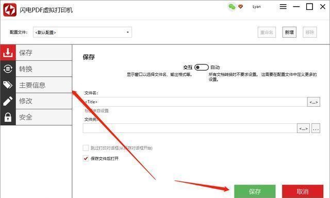Image resolution: width=330 pixels, height=198 pixels.
Task: Click the pencil Modify icon
Action: 8,101
